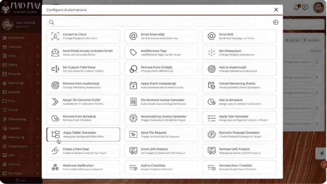Select Create a New Deal automation
Screen dimensions: 327x184
pos(83,151)
